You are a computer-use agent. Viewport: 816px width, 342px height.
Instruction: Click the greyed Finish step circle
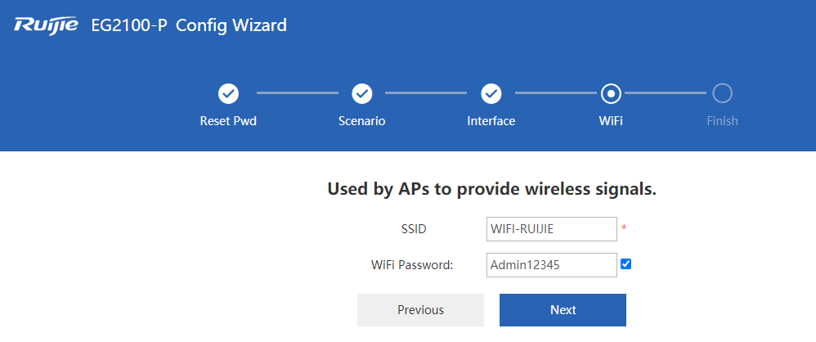click(x=722, y=93)
